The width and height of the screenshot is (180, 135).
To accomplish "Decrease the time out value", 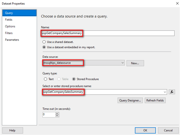I will coord(57,116).
